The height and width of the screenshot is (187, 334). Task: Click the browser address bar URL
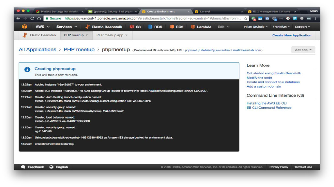click(x=153, y=19)
